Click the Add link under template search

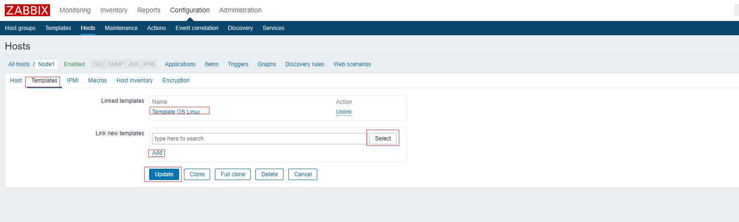click(x=157, y=153)
